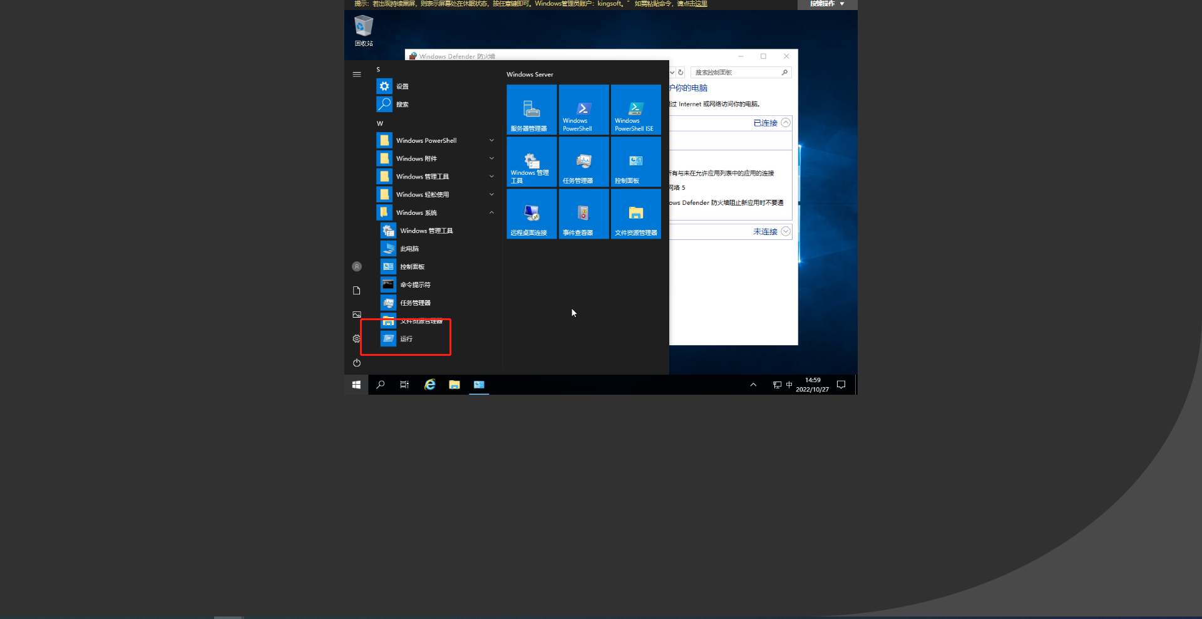
Task: Open the 服务器管理器 tile
Action: [x=531, y=110]
